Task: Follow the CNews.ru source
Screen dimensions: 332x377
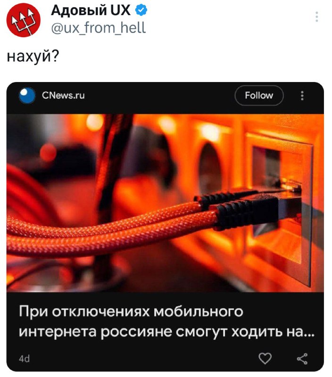Action: [259, 96]
